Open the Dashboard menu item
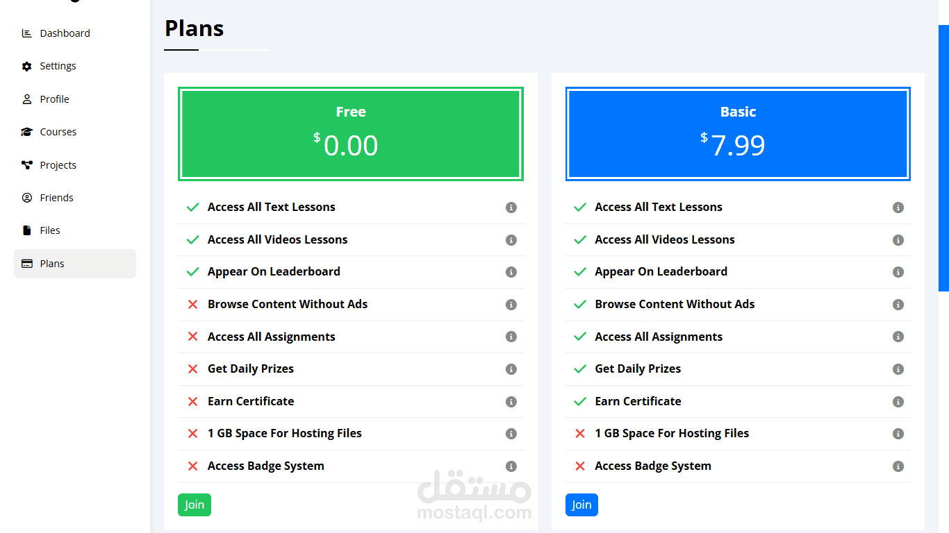 coord(75,33)
